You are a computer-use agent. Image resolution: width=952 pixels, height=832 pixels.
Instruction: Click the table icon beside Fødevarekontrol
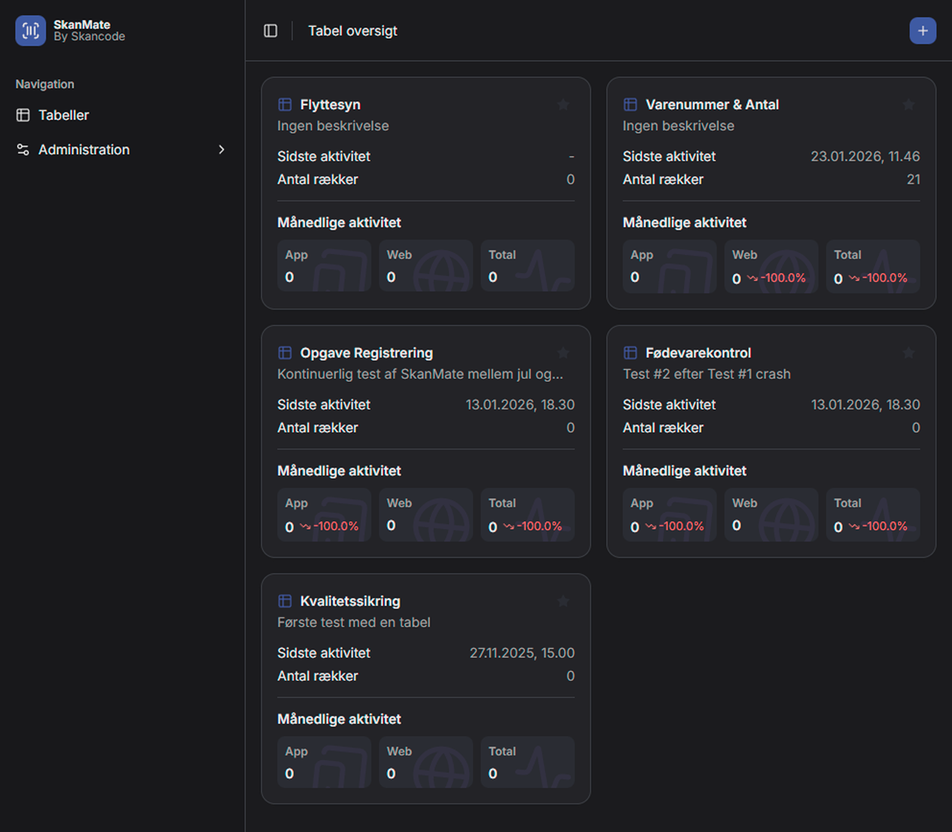tap(630, 353)
